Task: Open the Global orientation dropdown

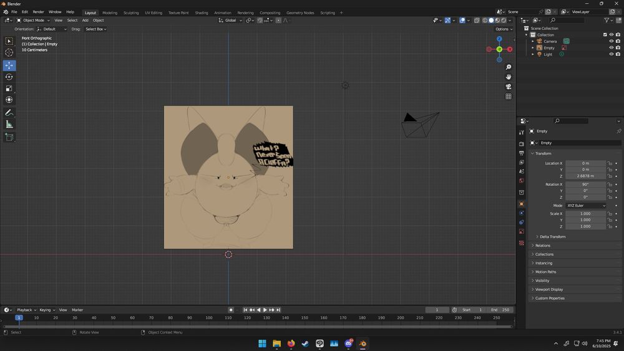Action: (x=230, y=21)
